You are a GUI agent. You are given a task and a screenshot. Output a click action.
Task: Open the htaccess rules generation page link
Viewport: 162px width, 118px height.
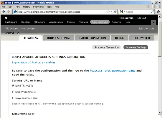coord(113,71)
